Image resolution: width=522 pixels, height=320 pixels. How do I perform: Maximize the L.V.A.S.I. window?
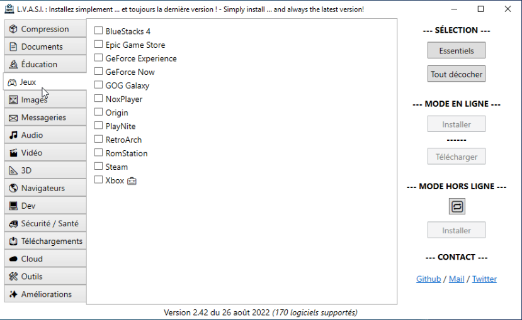pyautogui.click(x=480, y=9)
